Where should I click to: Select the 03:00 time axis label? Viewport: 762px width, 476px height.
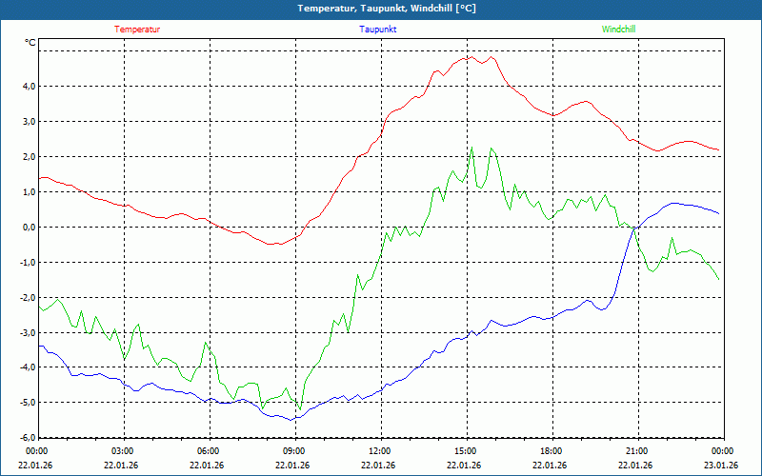[x=122, y=451]
